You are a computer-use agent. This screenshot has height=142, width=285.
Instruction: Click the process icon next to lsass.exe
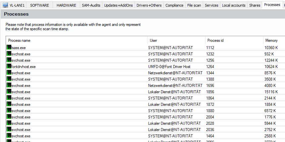tap(9, 47)
